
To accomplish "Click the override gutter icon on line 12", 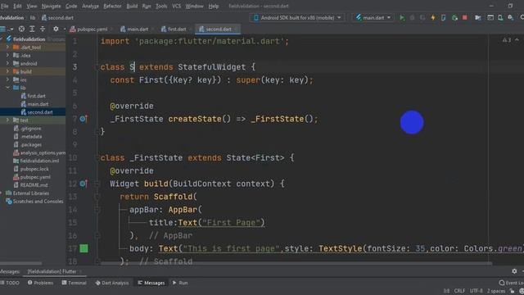I will pos(84,184).
